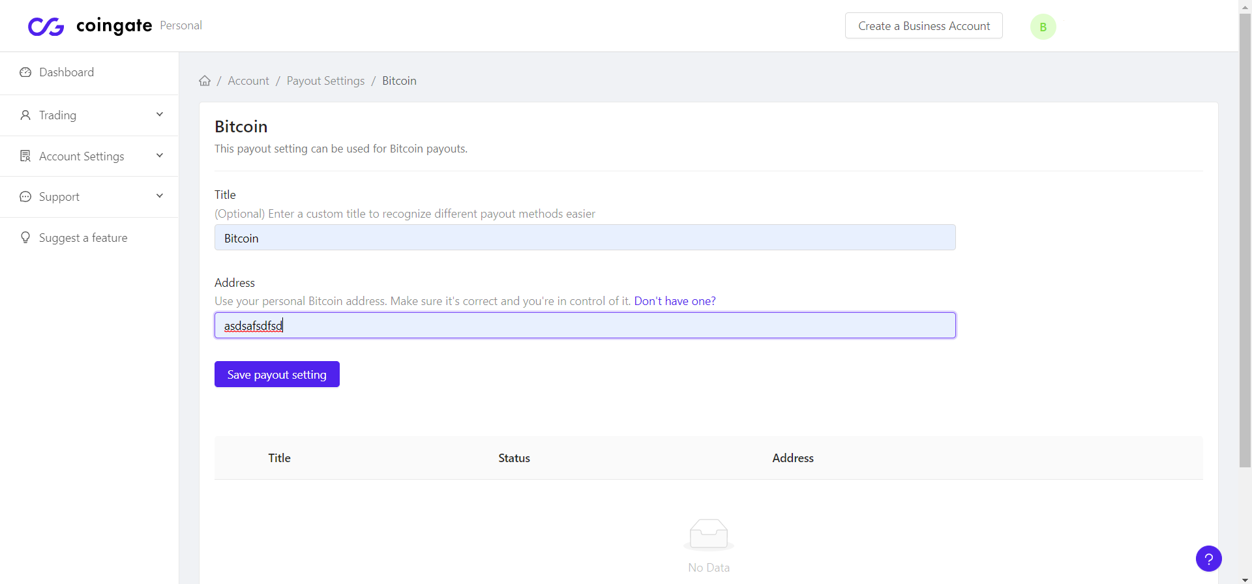Image resolution: width=1252 pixels, height=584 pixels.
Task: Expand the Trading menu chevron
Action: pyautogui.click(x=160, y=115)
